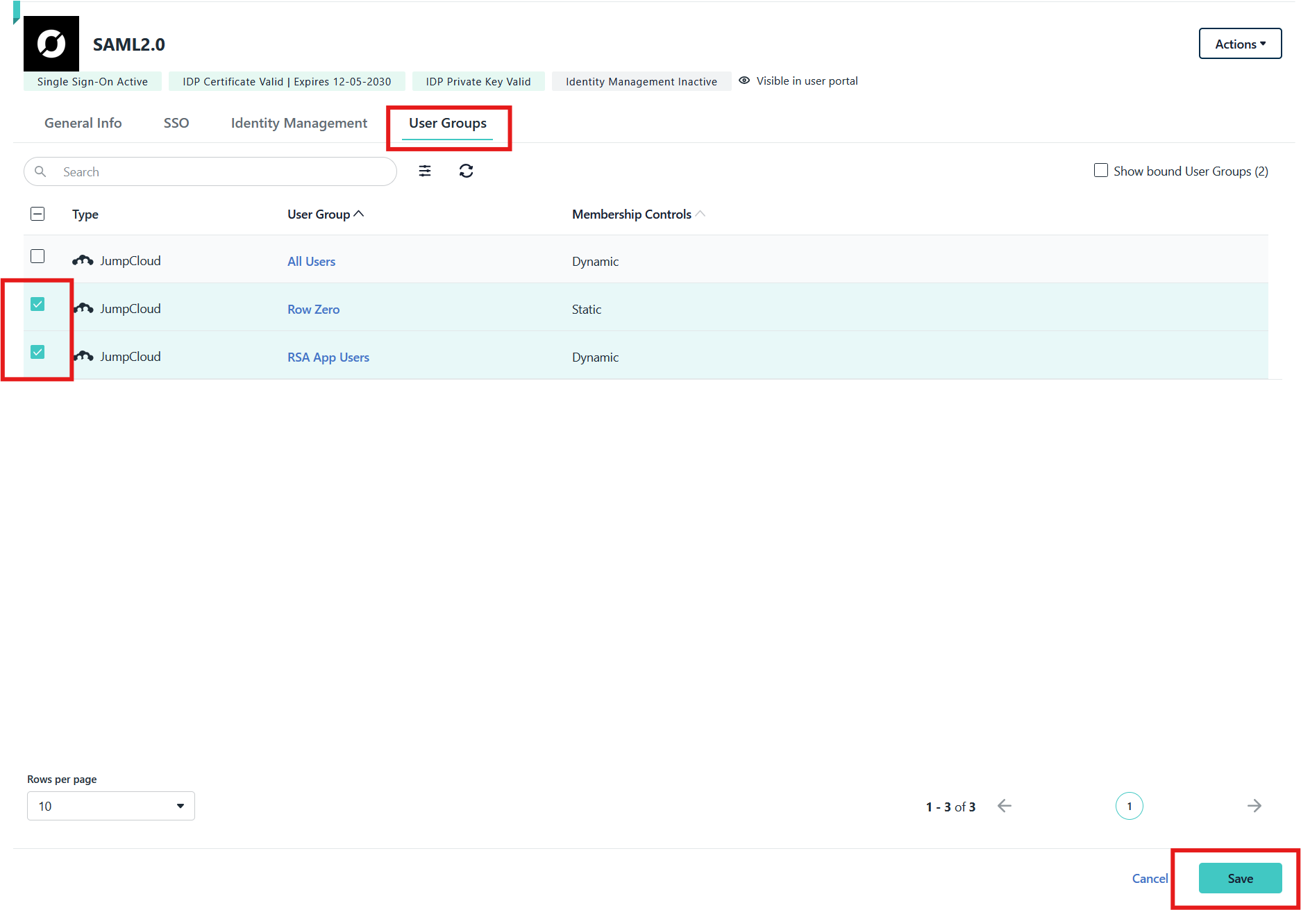This screenshot has width=1301, height=910.
Task: Click the filter settings icon beside search
Action: pos(425,171)
